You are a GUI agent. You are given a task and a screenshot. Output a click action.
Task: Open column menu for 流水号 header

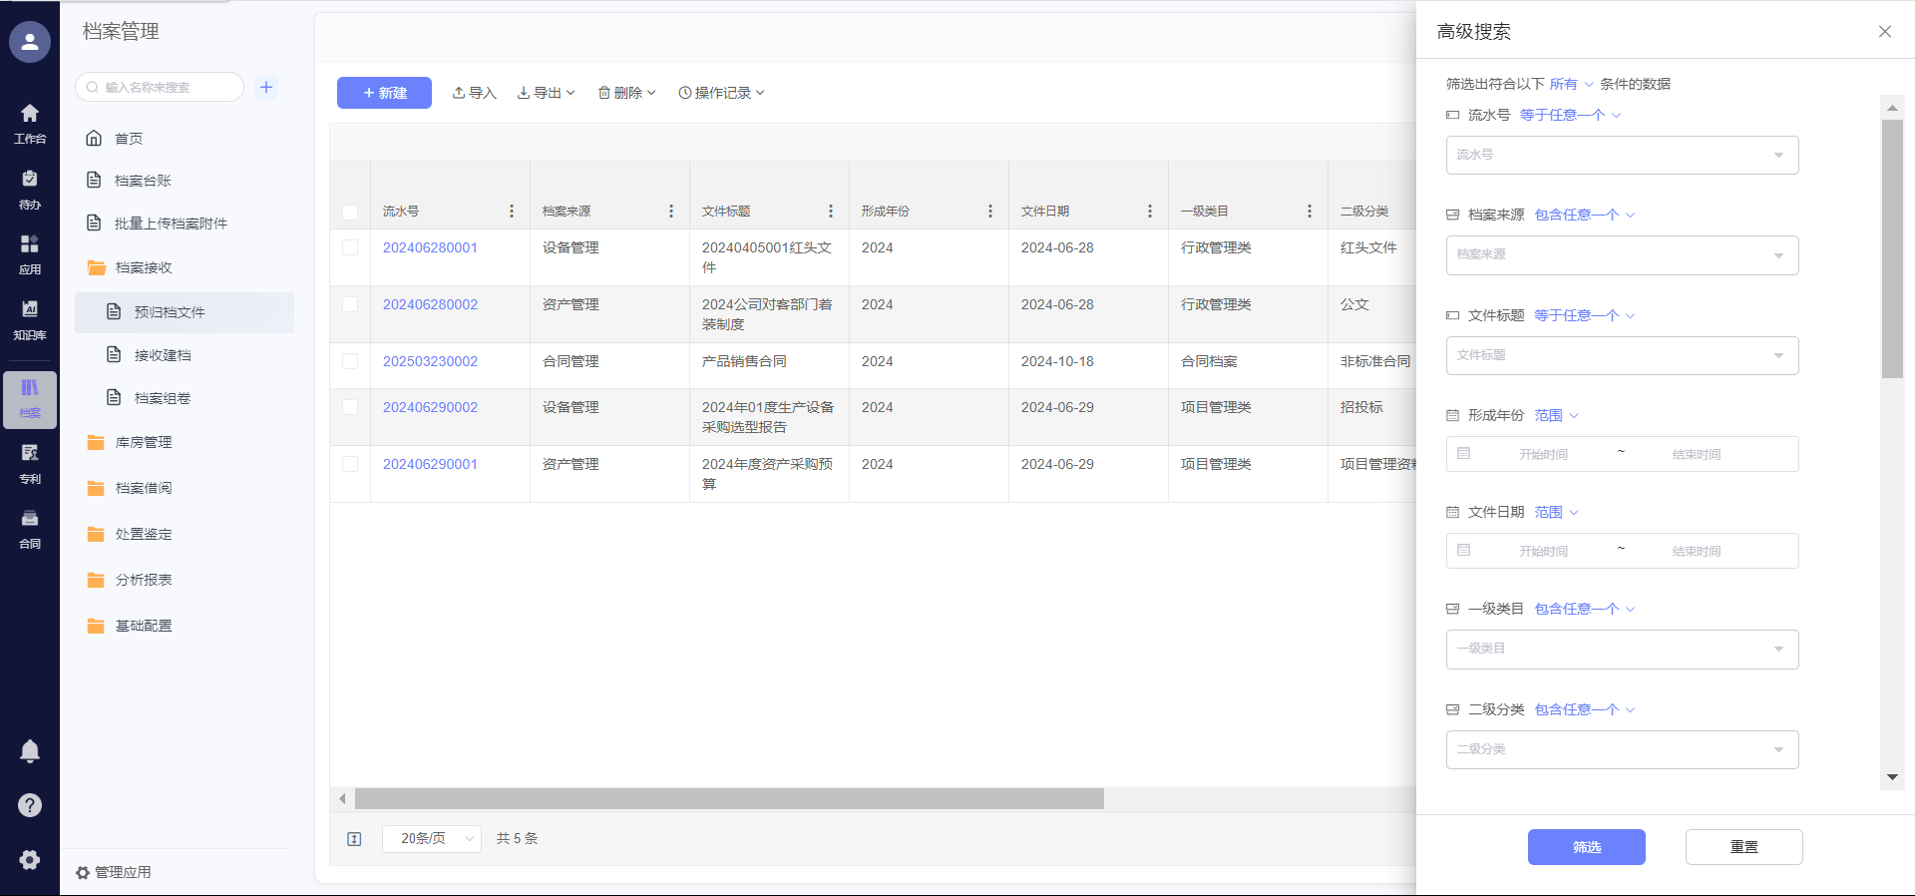(x=512, y=212)
